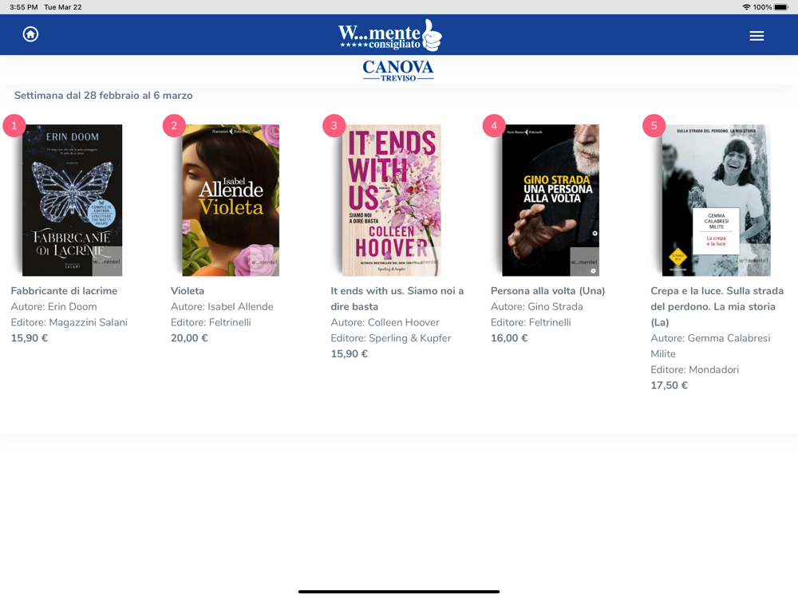Open La crepa e la luce cover
Image resolution: width=798 pixels, height=598 pixels.
point(716,200)
